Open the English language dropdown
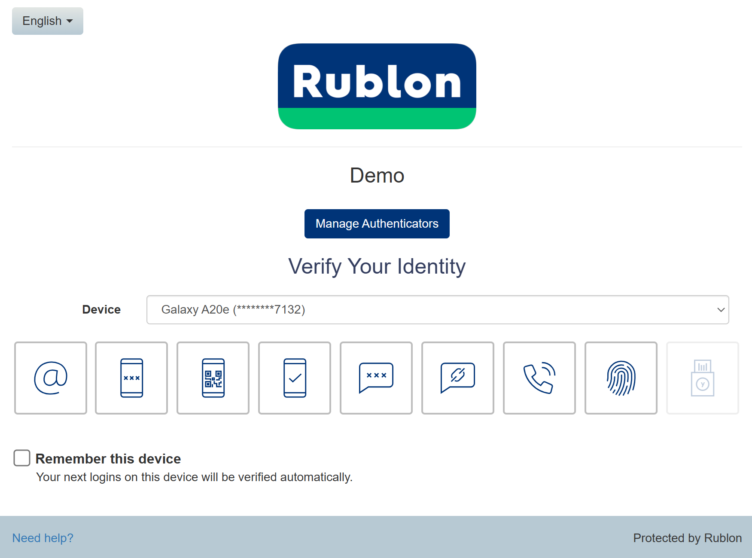The height and width of the screenshot is (558, 752). [x=48, y=21]
